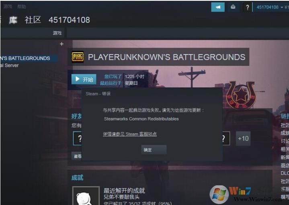Click the PUBG game logo icon

click(x=78, y=57)
